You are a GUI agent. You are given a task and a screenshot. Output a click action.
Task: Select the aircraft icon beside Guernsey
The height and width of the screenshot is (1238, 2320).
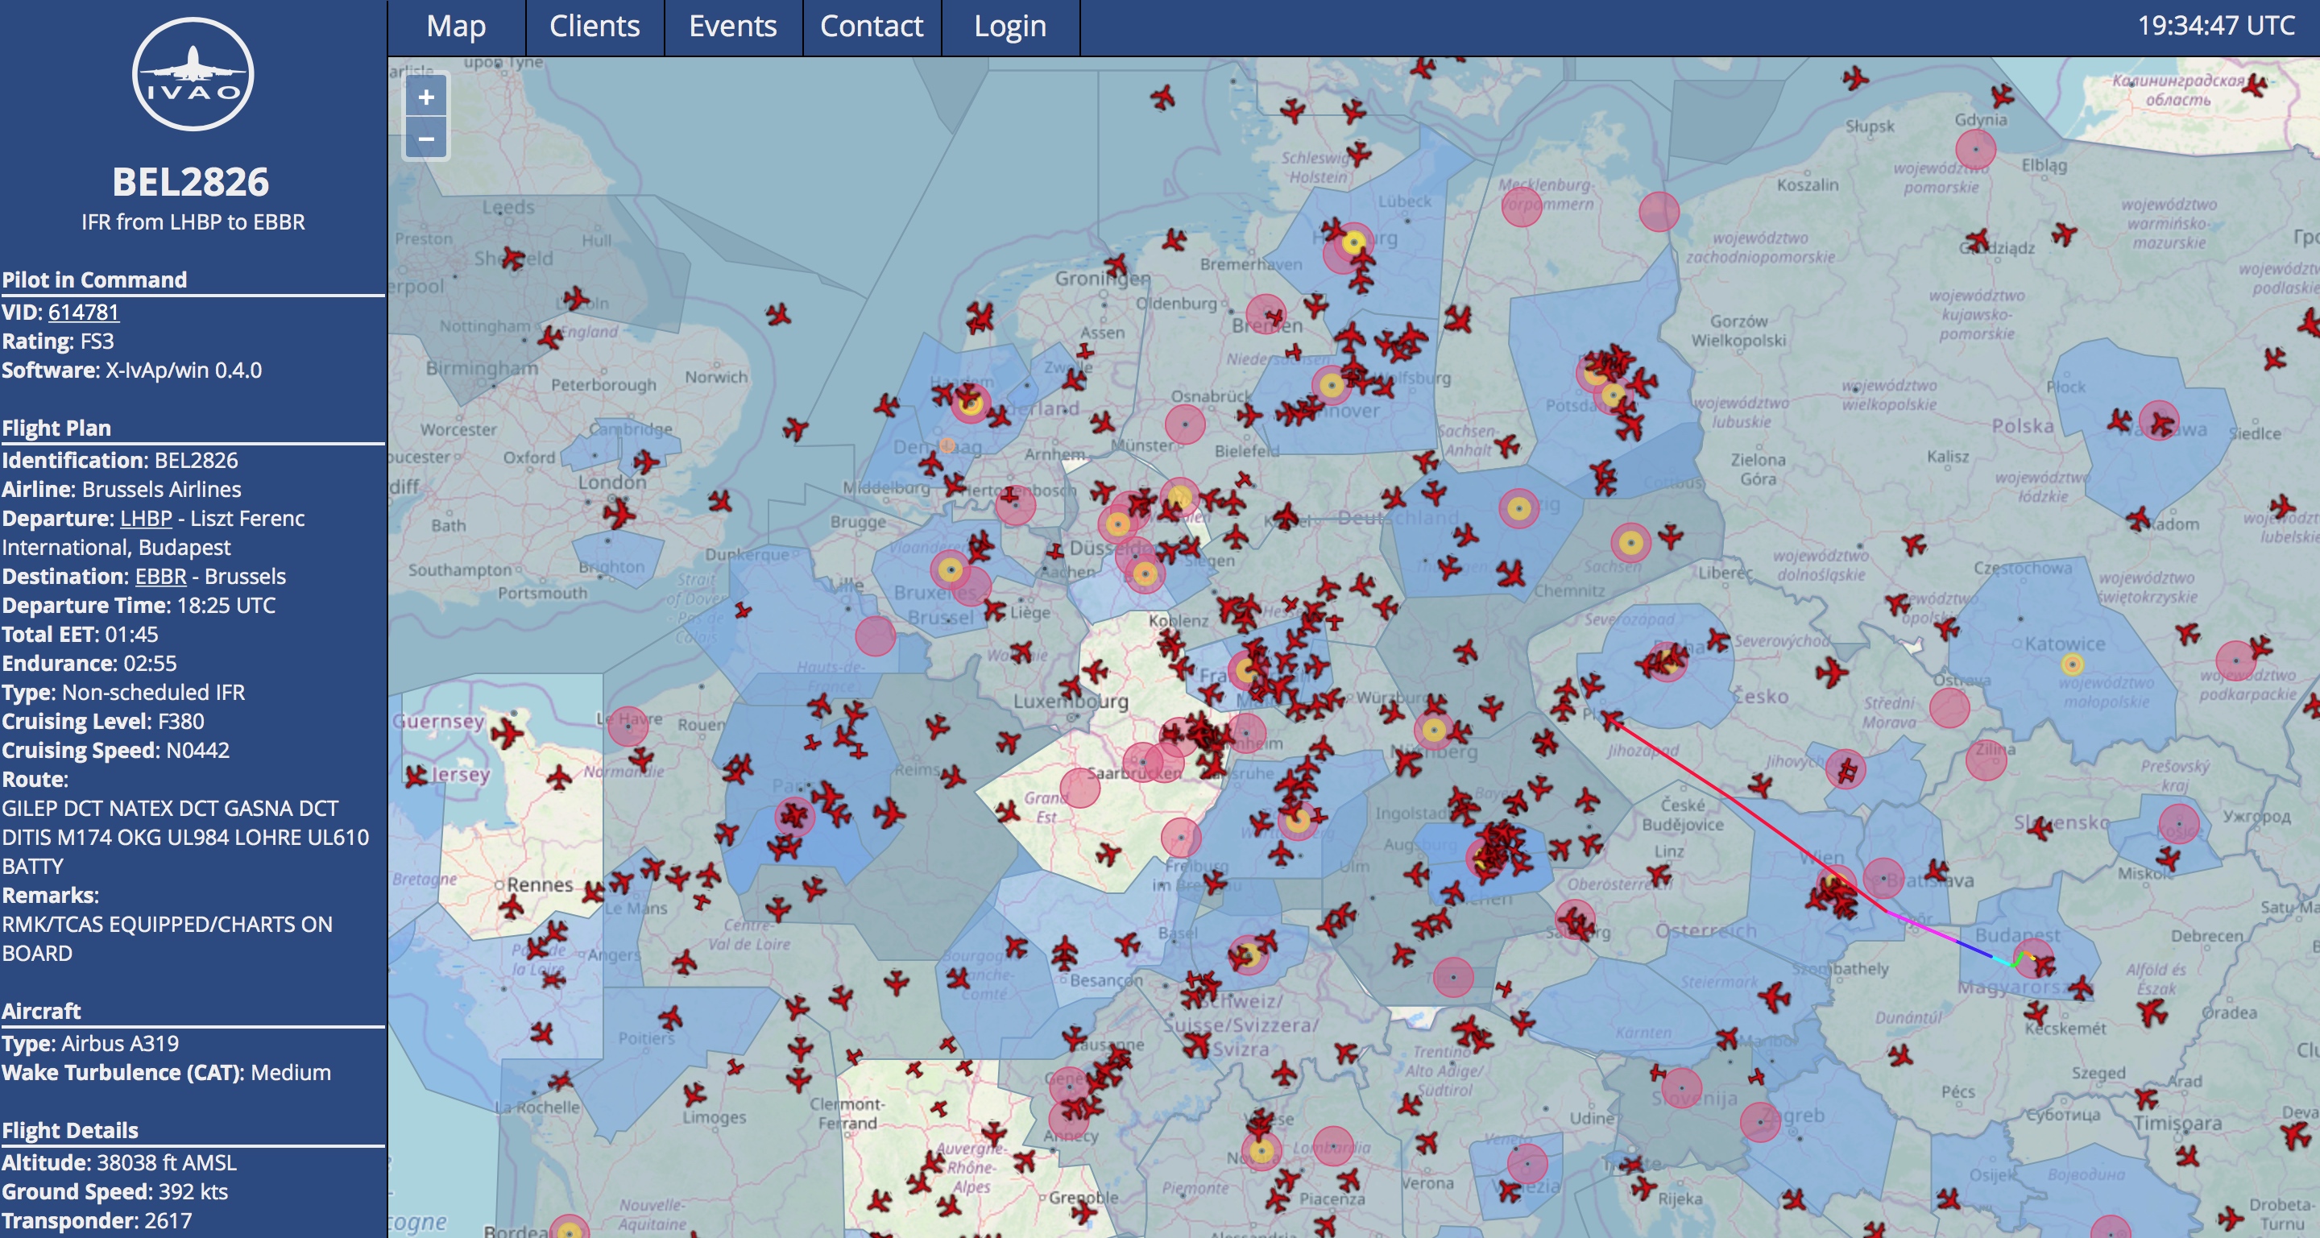pyautogui.click(x=507, y=734)
